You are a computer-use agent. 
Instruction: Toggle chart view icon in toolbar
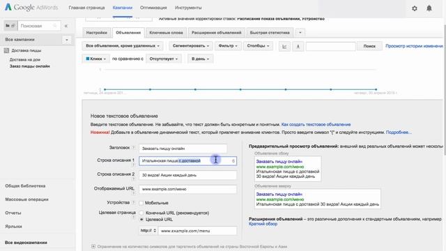[284, 46]
